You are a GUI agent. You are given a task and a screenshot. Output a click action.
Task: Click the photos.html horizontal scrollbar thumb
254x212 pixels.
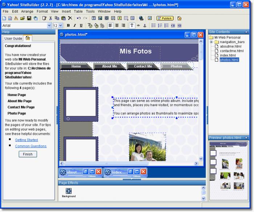click(106, 163)
